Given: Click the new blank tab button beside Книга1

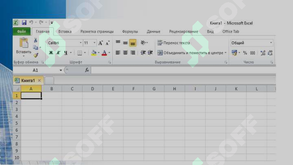Looking at the screenshot, I should pyautogui.click(x=49, y=80).
